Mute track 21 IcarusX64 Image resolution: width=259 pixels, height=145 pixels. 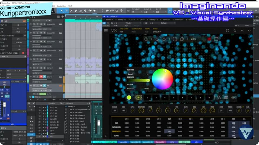[x=34, y=24]
